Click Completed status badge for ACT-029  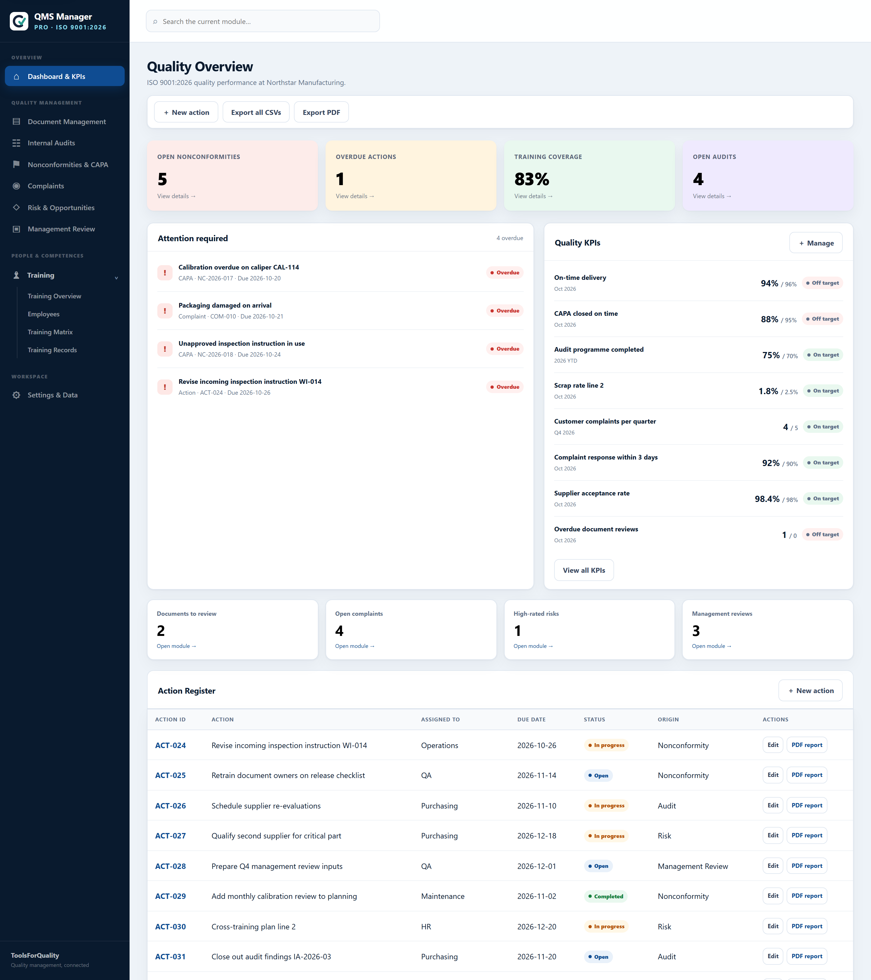click(x=605, y=897)
